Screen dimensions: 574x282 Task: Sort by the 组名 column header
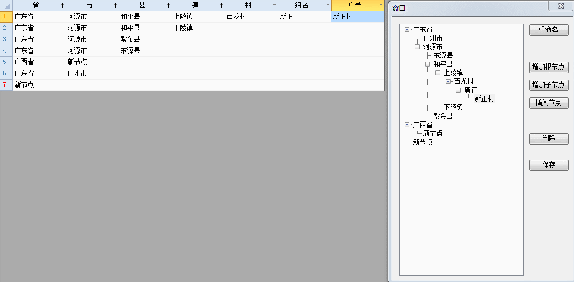[304, 5]
